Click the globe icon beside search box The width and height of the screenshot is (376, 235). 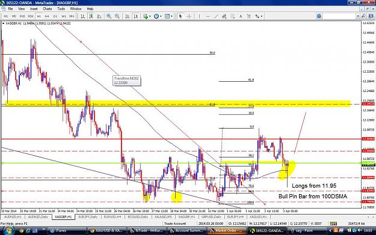[319, 16]
